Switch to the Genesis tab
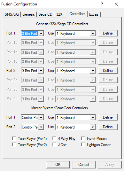Viewport: 124px width, 171px height. [x=28, y=14]
